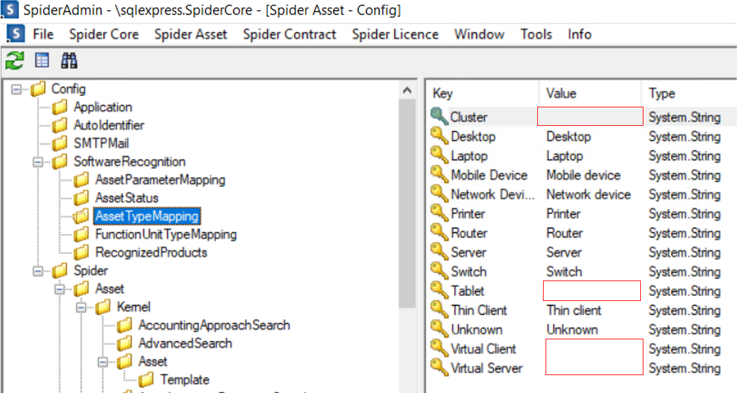740x393 pixels.
Task: Select the Virtual Client key row
Action: tap(484, 349)
